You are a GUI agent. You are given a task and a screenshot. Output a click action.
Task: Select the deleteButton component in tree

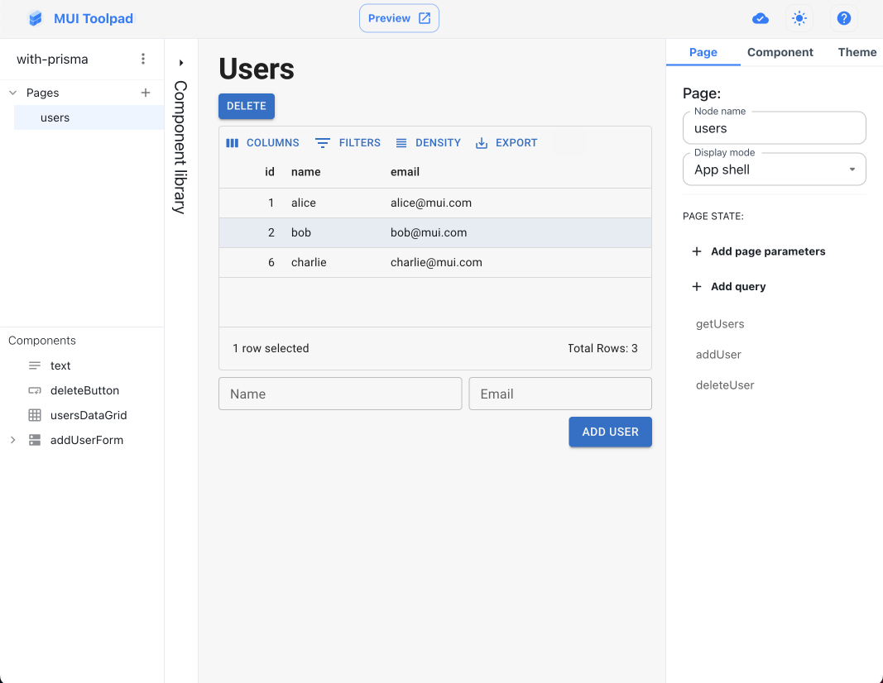(84, 390)
